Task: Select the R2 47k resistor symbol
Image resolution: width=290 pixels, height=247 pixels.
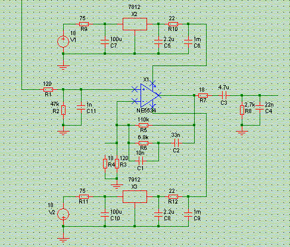Action: click(x=63, y=110)
